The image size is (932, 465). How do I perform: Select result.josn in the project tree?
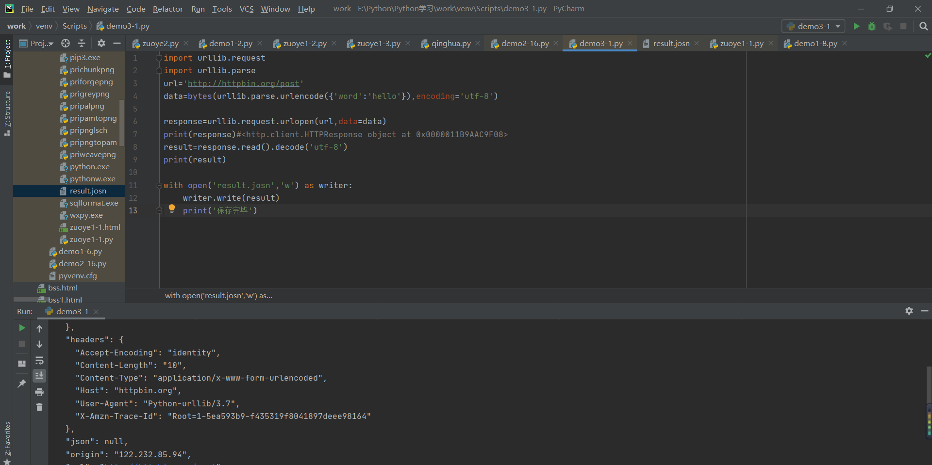click(x=88, y=191)
